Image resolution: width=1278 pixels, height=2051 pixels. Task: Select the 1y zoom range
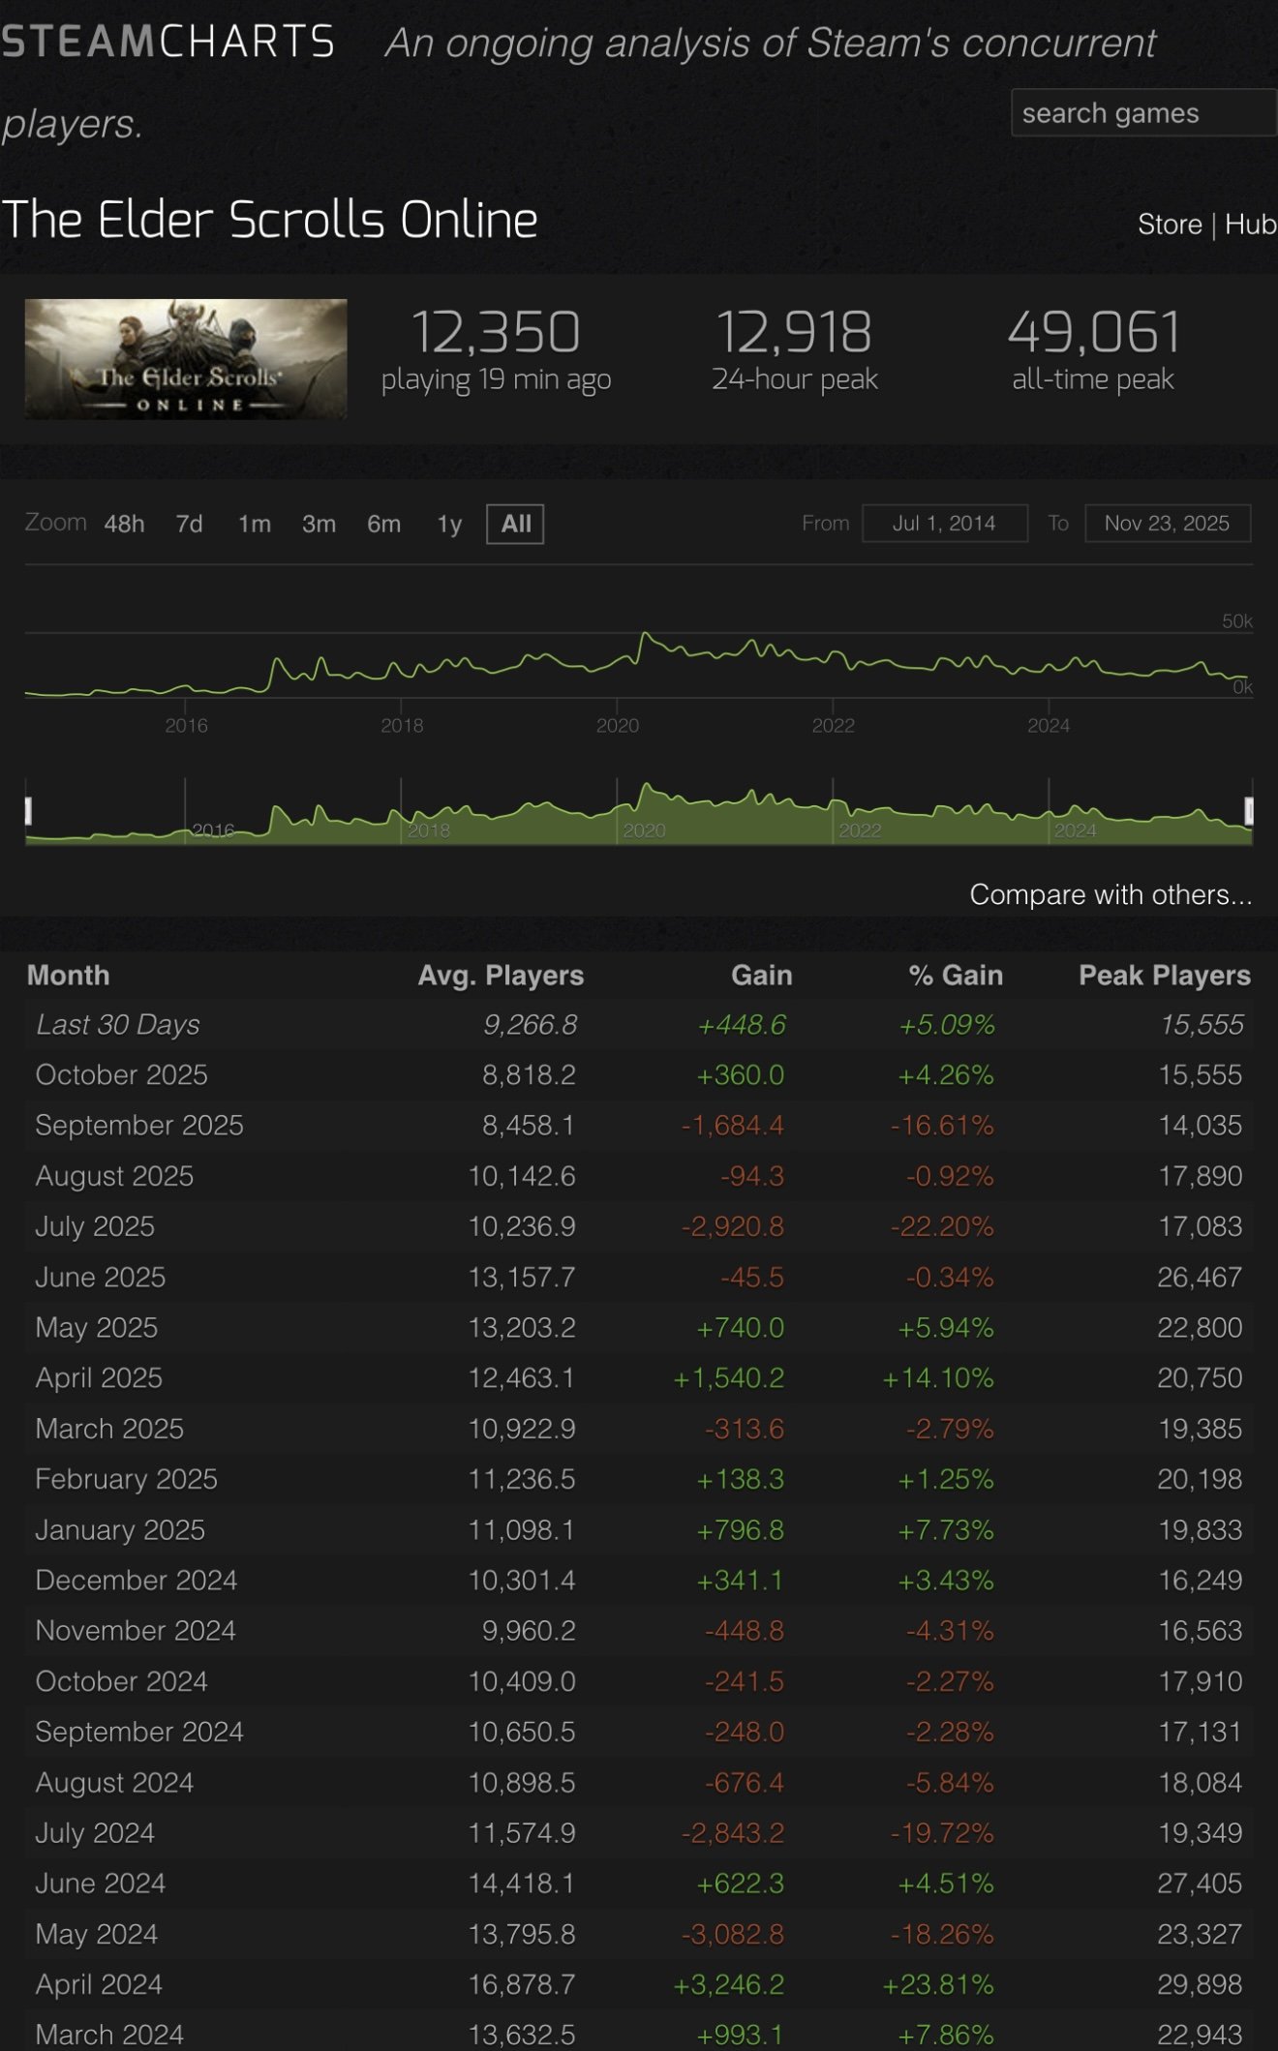point(449,525)
